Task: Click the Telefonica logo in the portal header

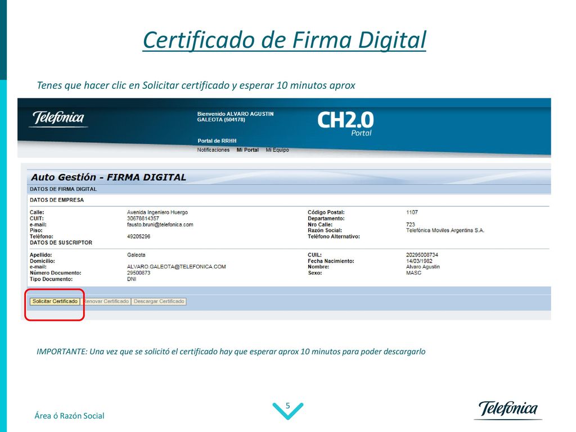Action: pyautogui.click(x=58, y=118)
